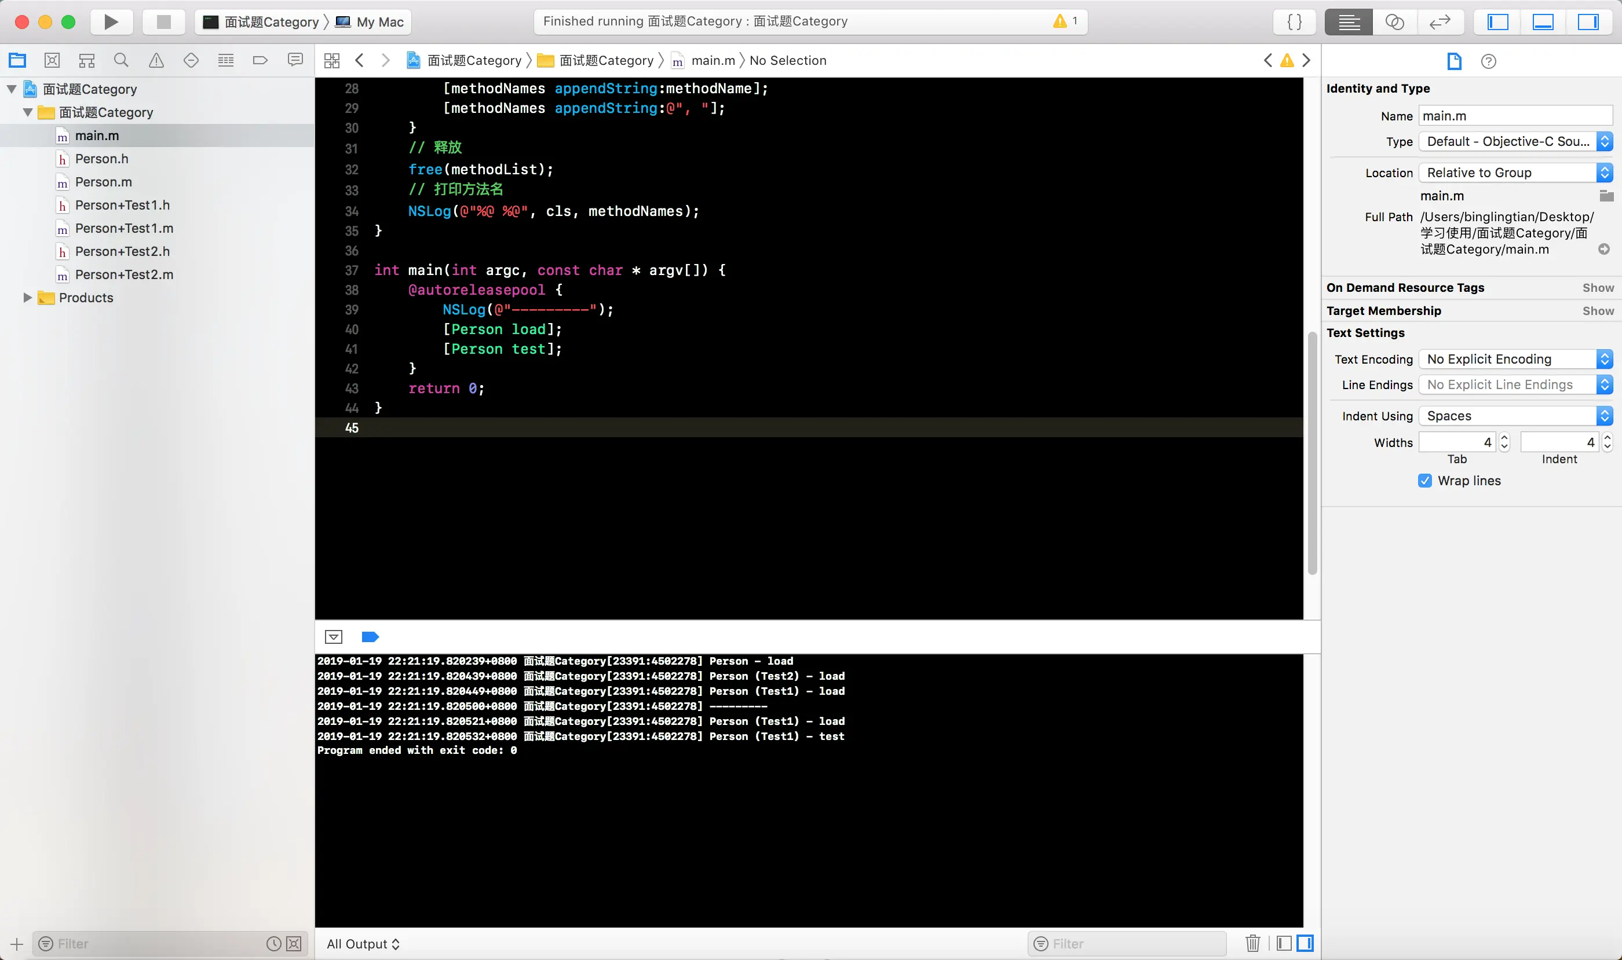This screenshot has width=1622, height=960.
Task: Show the Quick Help inspector
Action: pos(1488,61)
